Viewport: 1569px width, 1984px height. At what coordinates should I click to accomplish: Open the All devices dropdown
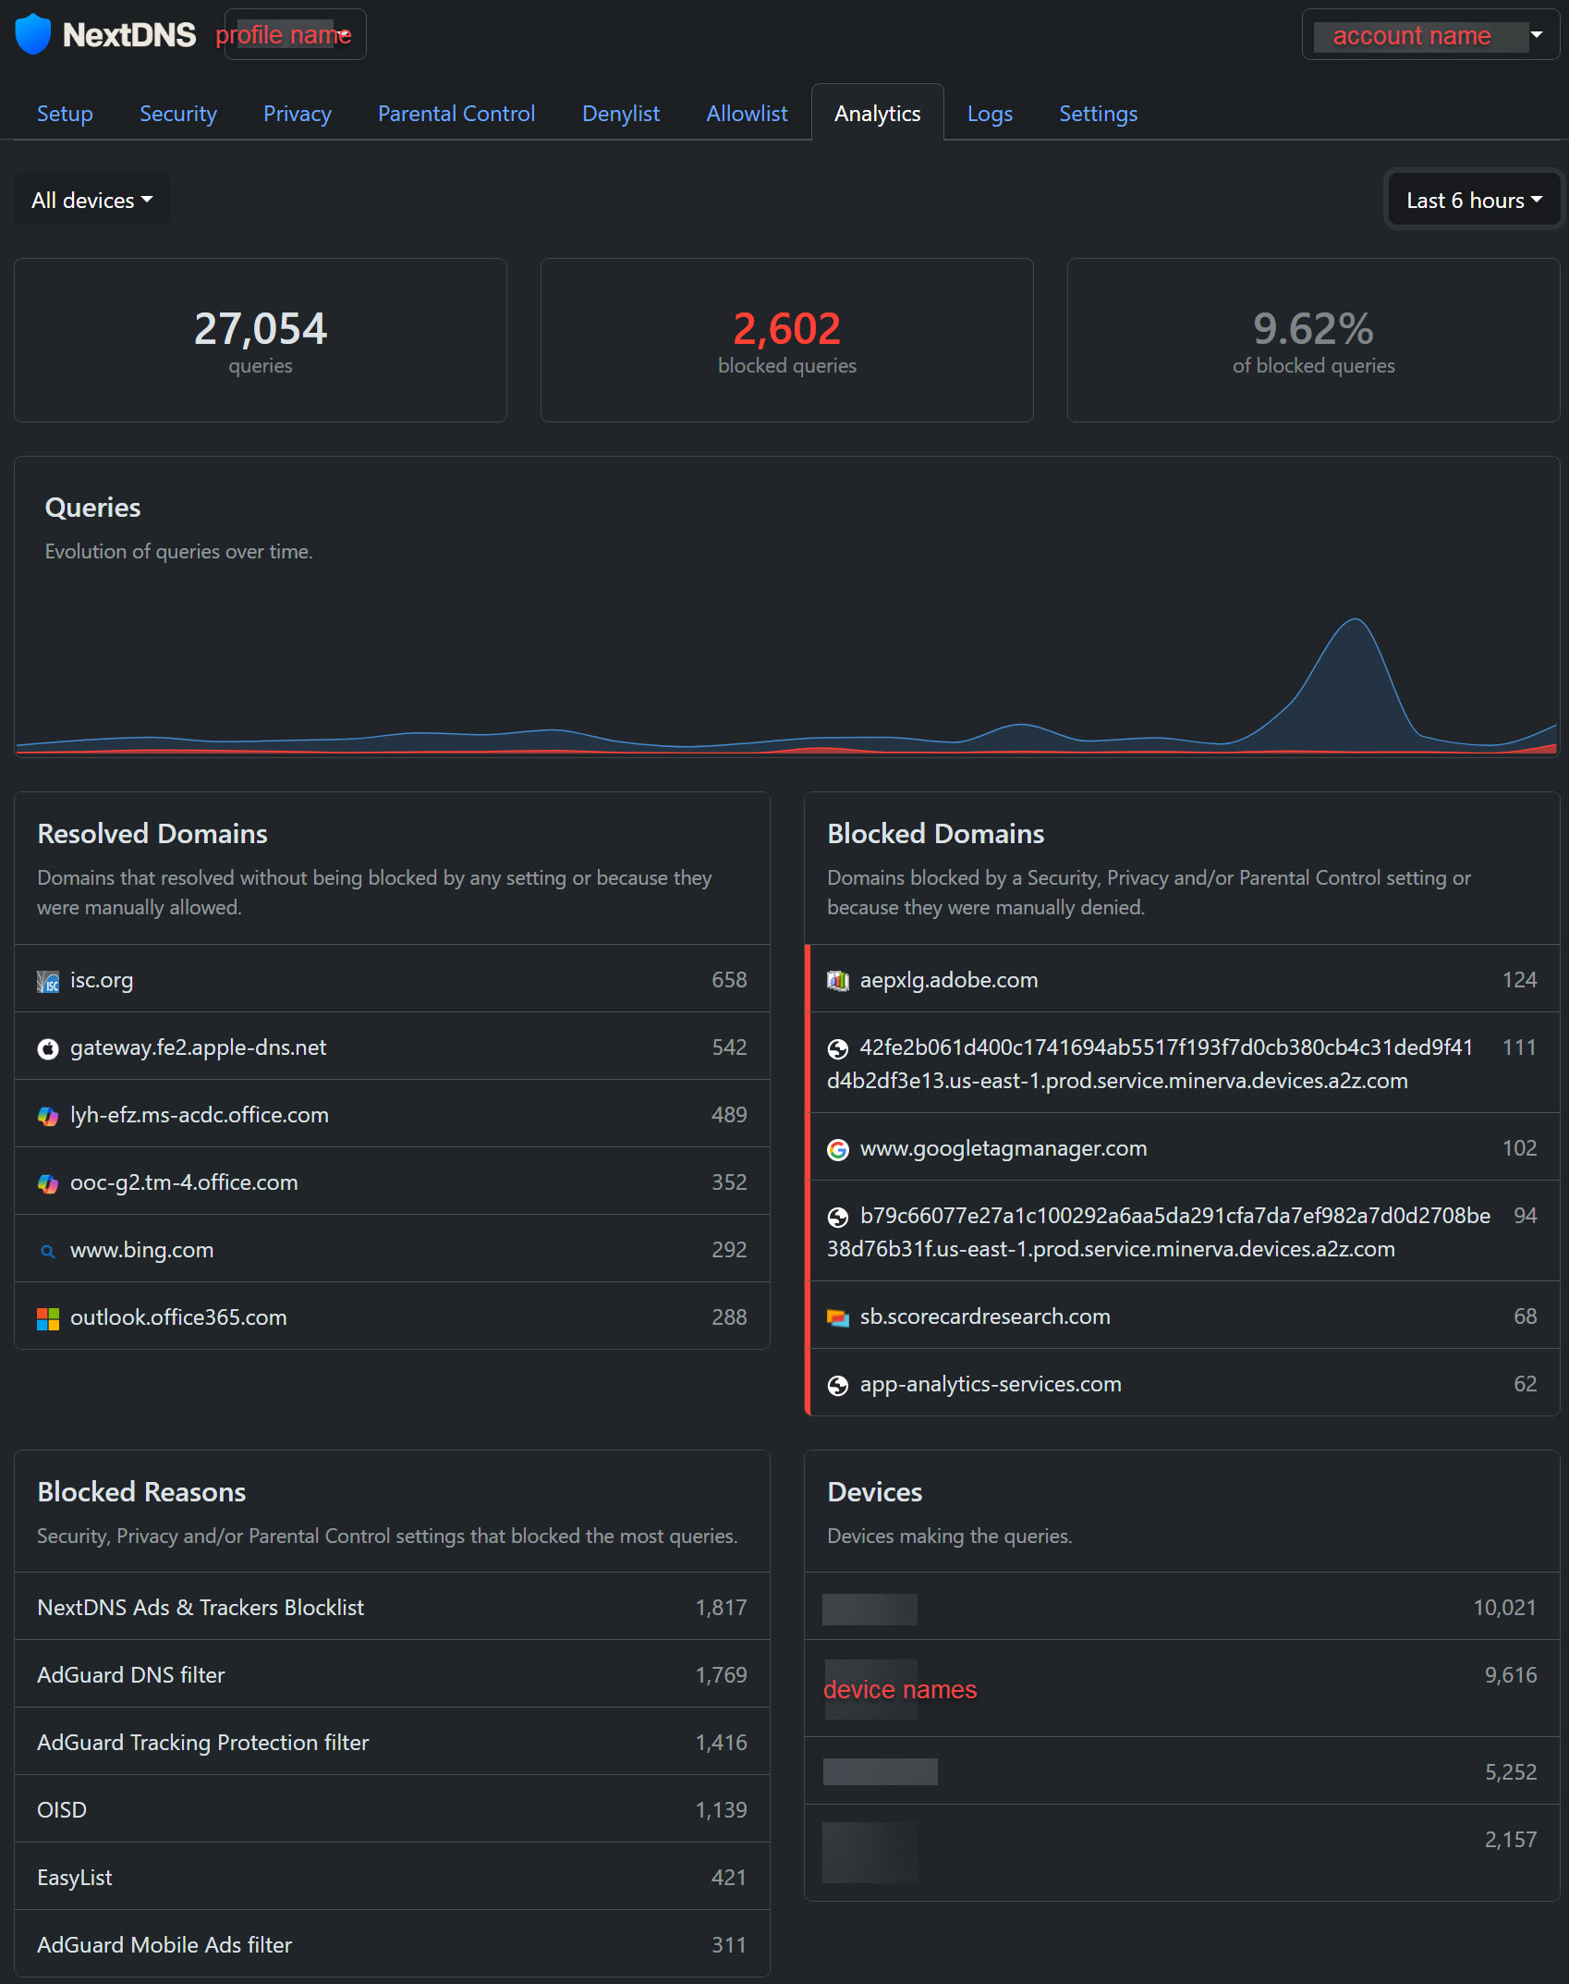coord(92,201)
